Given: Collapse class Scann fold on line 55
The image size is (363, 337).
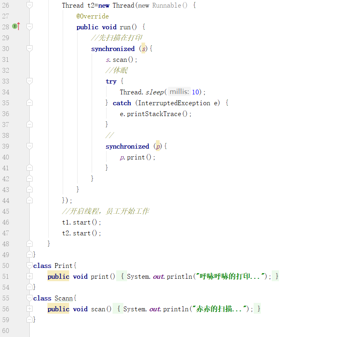Looking at the screenshot, I should (29, 298).
